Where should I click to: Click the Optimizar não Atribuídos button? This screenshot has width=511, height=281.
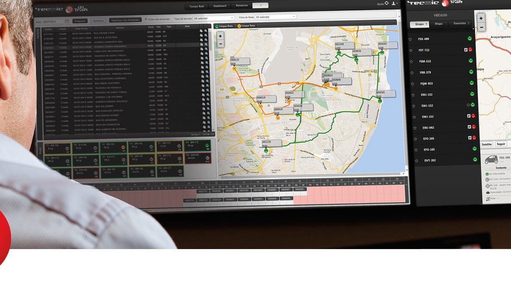coord(125,20)
